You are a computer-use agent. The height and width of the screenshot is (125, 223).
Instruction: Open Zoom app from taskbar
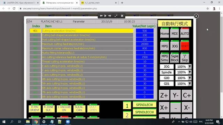point(68,122)
